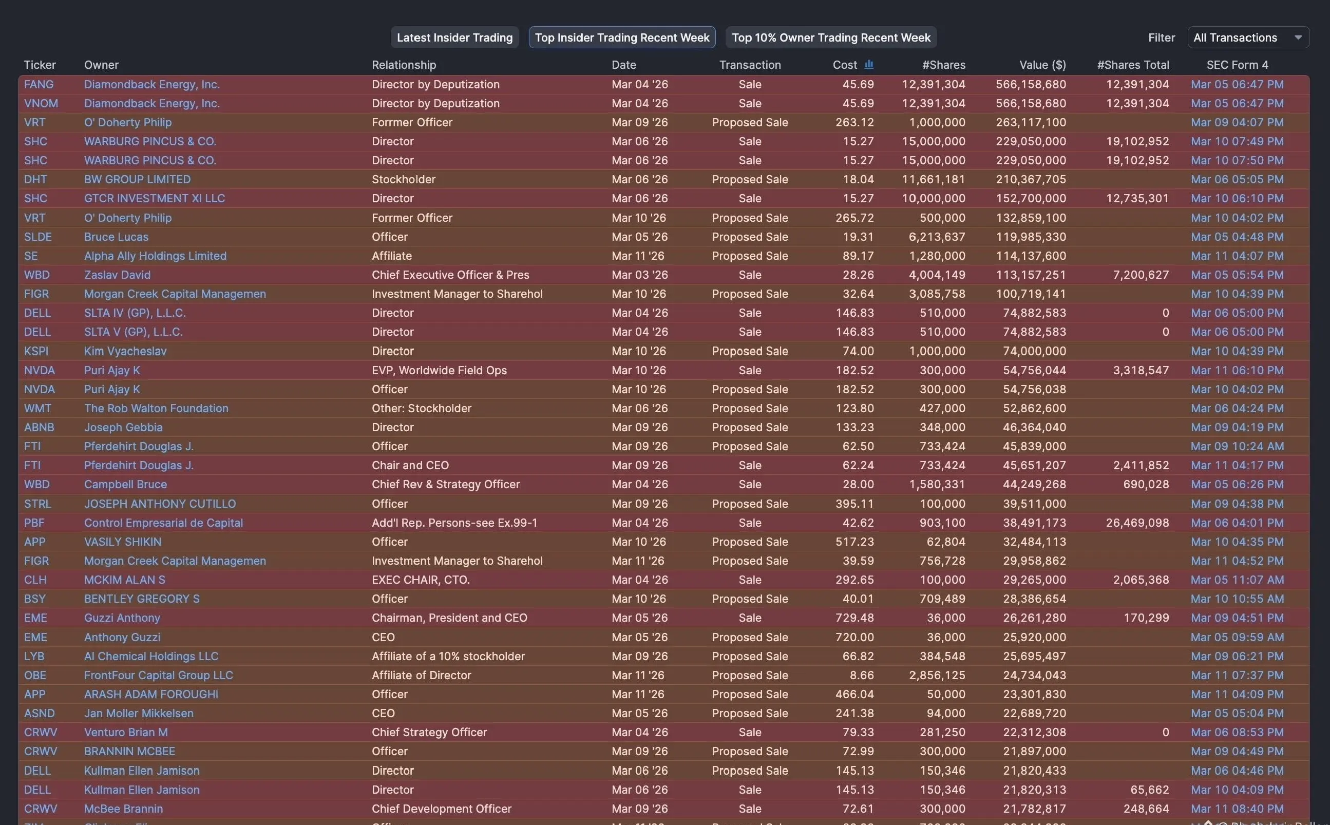Image resolution: width=1330 pixels, height=825 pixels.
Task: Open Joseph Gebbia owner link
Action: coord(123,428)
